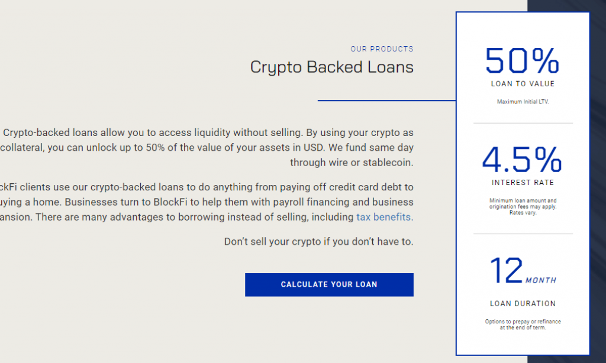Select the Loan To Value label

click(x=523, y=84)
